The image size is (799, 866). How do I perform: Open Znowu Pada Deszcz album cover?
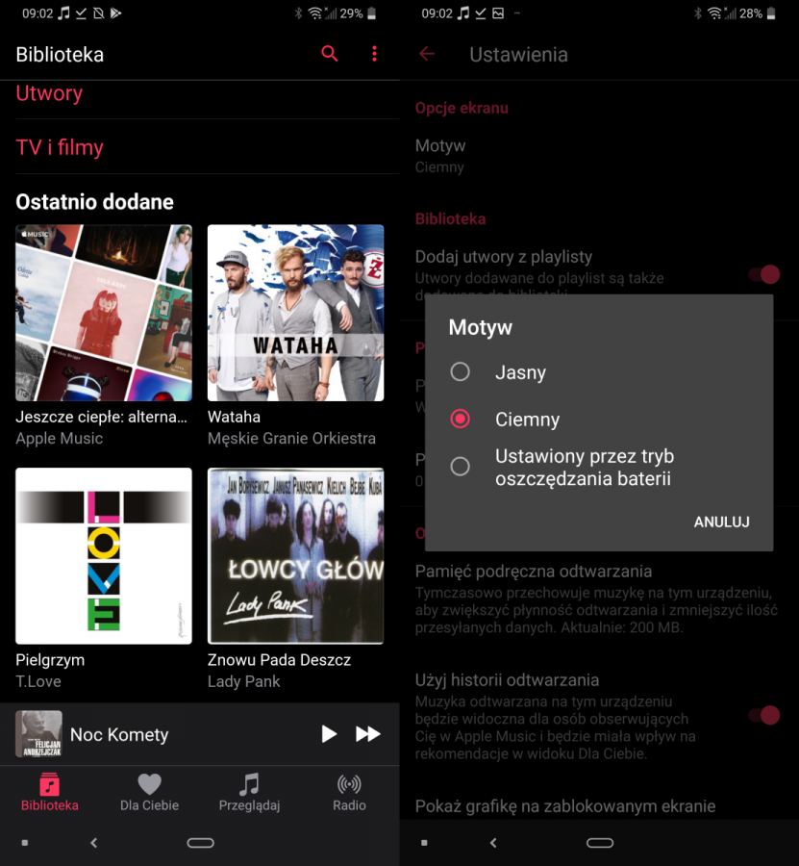click(296, 555)
